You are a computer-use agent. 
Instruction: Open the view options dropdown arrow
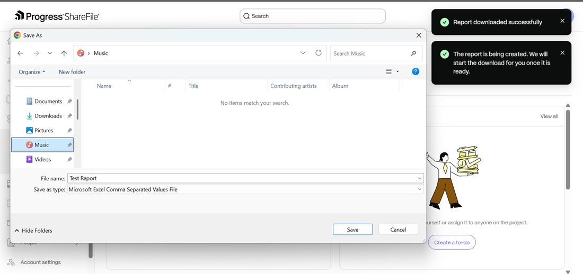tap(397, 71)
